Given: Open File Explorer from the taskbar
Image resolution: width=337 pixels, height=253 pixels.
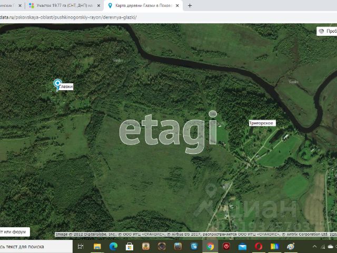Looking at the screenshot, I should point(97,247).
